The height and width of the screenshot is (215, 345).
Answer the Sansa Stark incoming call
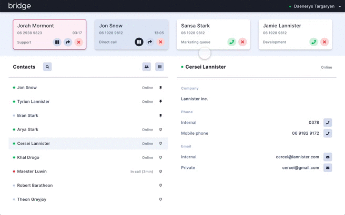[232, 42]
